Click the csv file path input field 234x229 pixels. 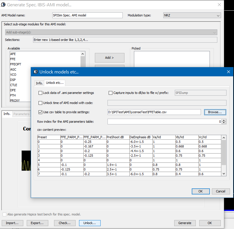coord(154,112)
